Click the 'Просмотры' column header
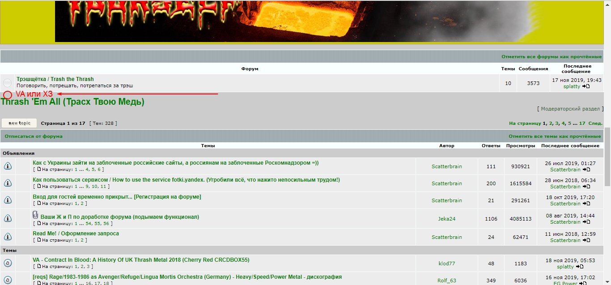This screenshot has width=611, height=285. [520, 146]
